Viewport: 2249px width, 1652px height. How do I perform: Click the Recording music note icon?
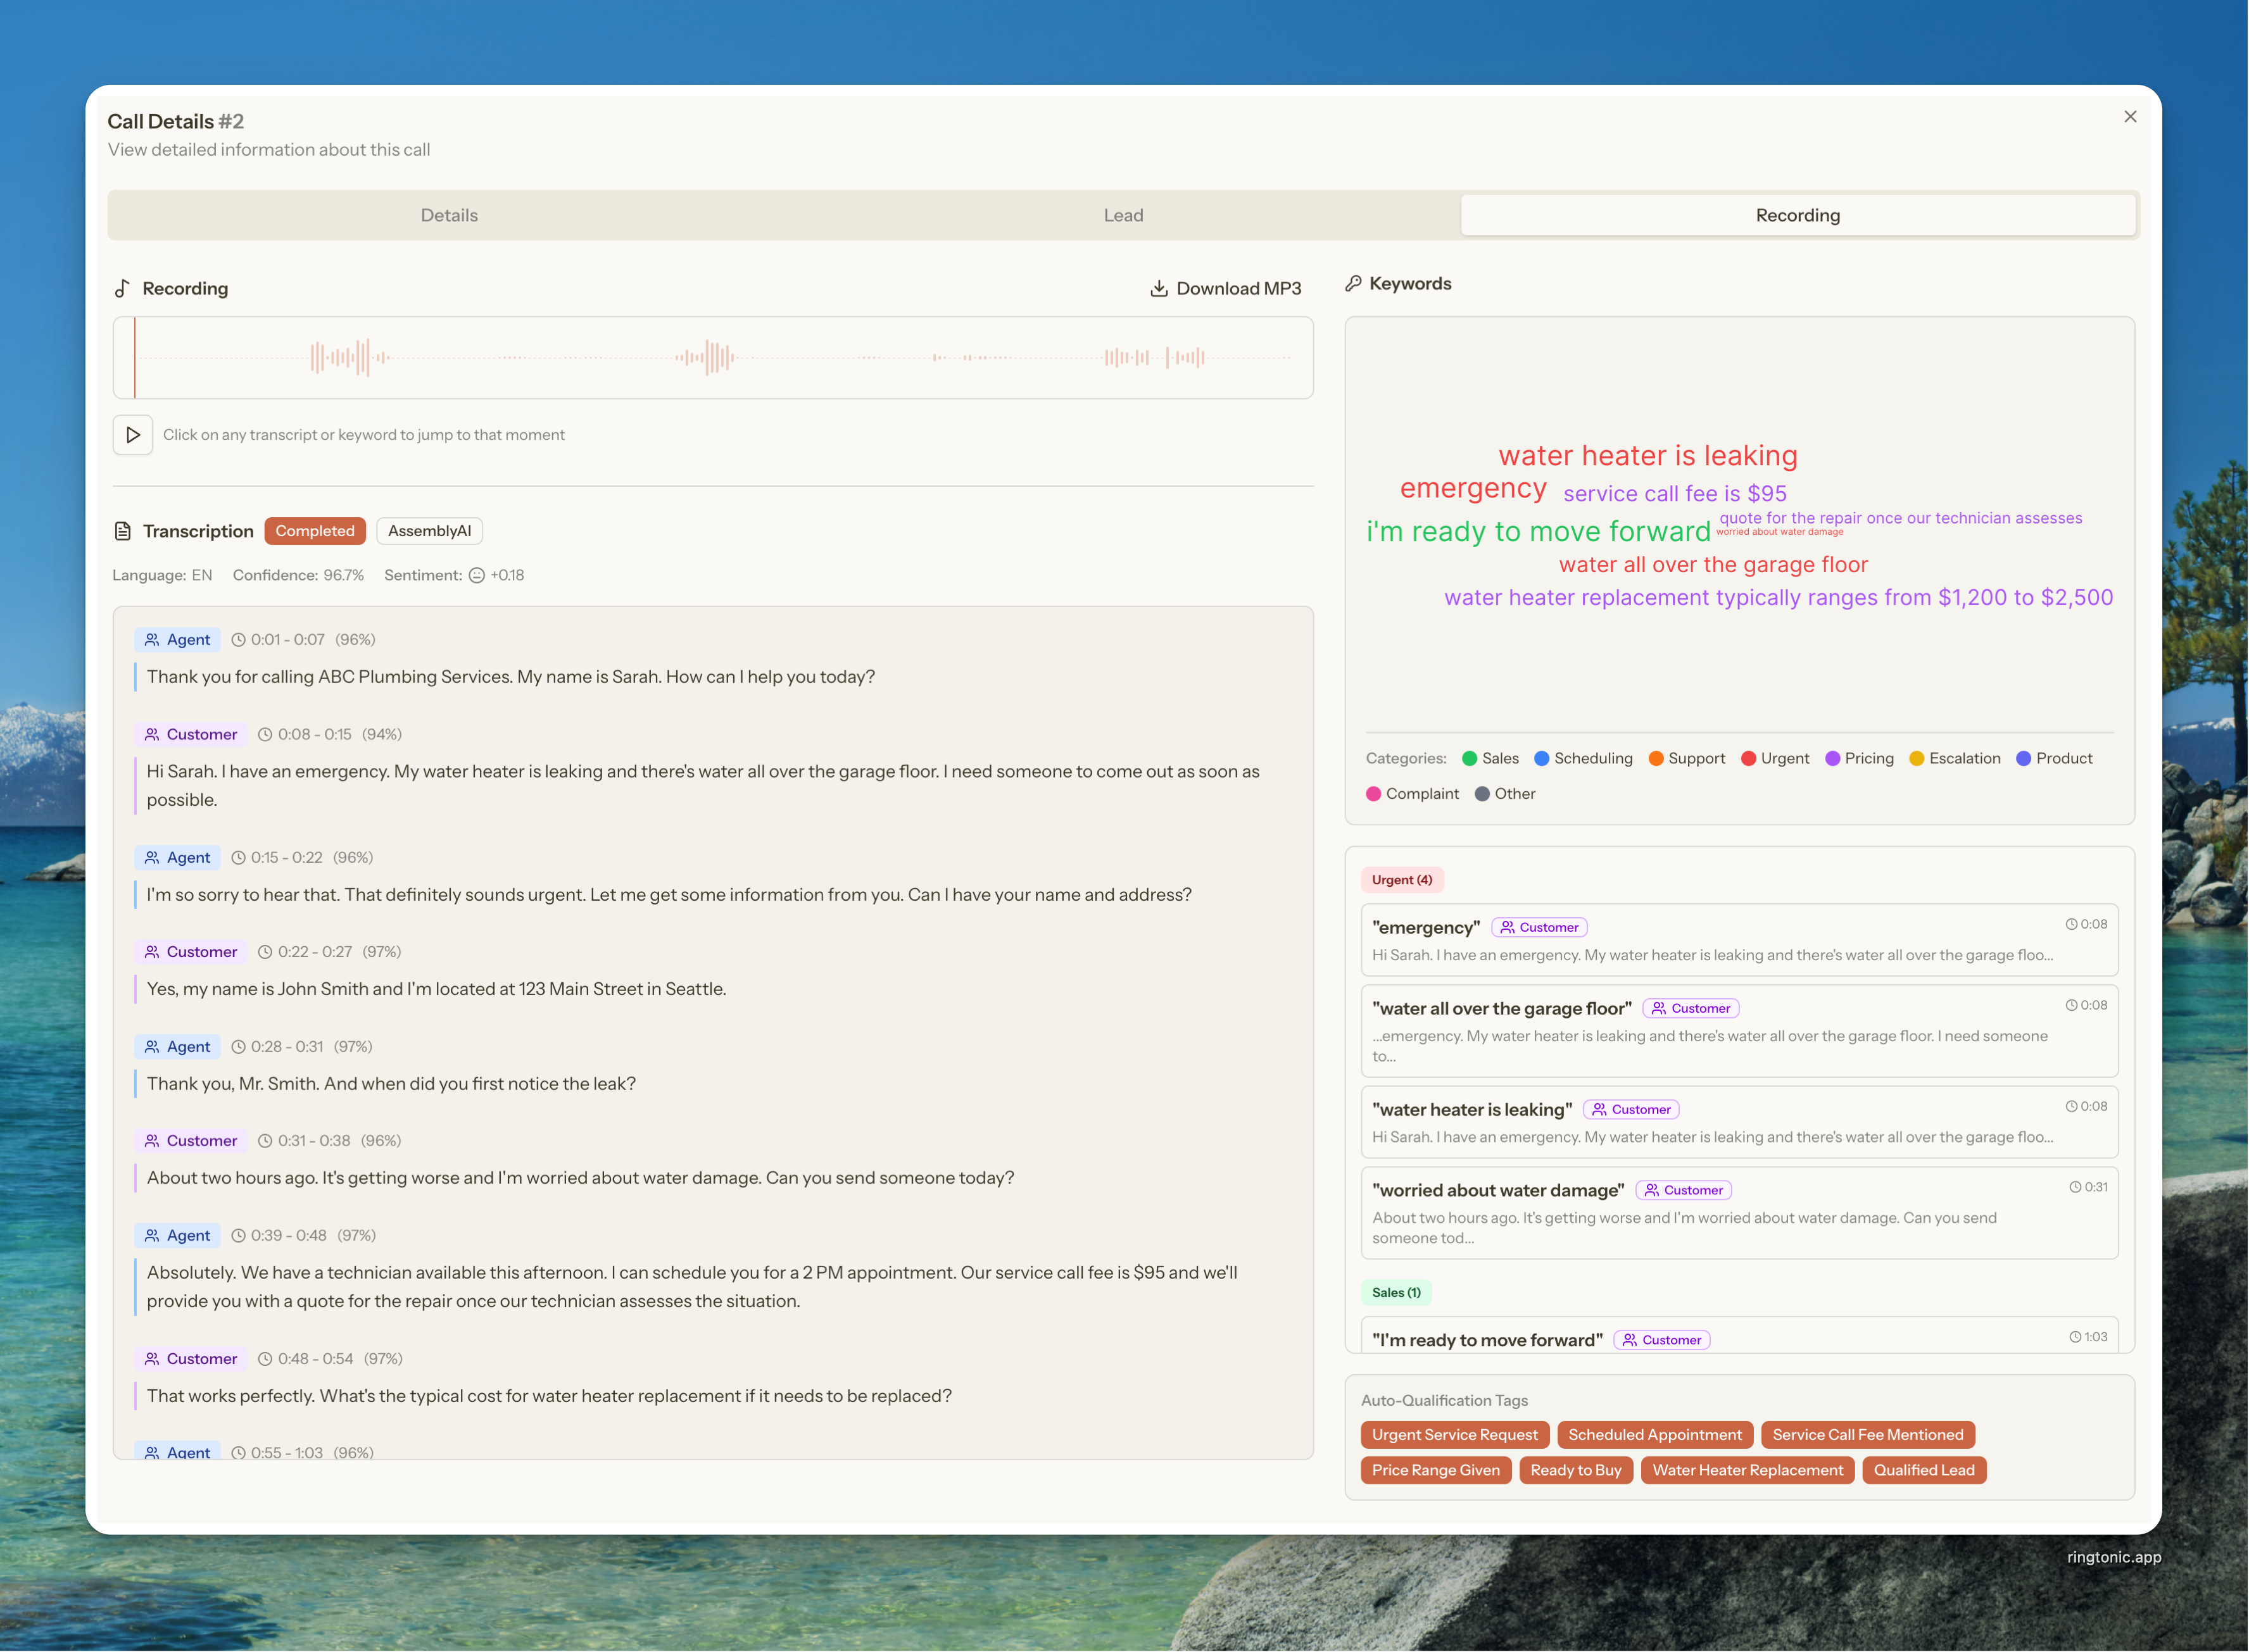(x=122, y=289)
